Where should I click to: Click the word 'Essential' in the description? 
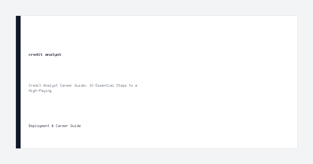click(105, 85)
